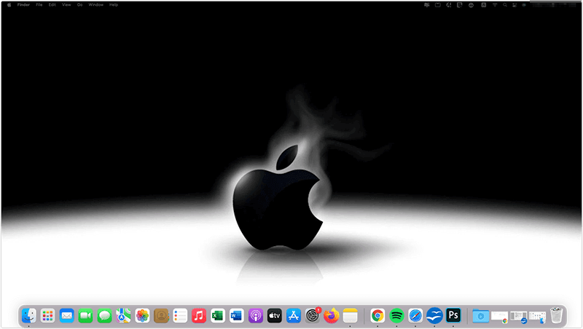The image size is (583, 329).
Task: Open the File menu
Action: pos(39,4)
